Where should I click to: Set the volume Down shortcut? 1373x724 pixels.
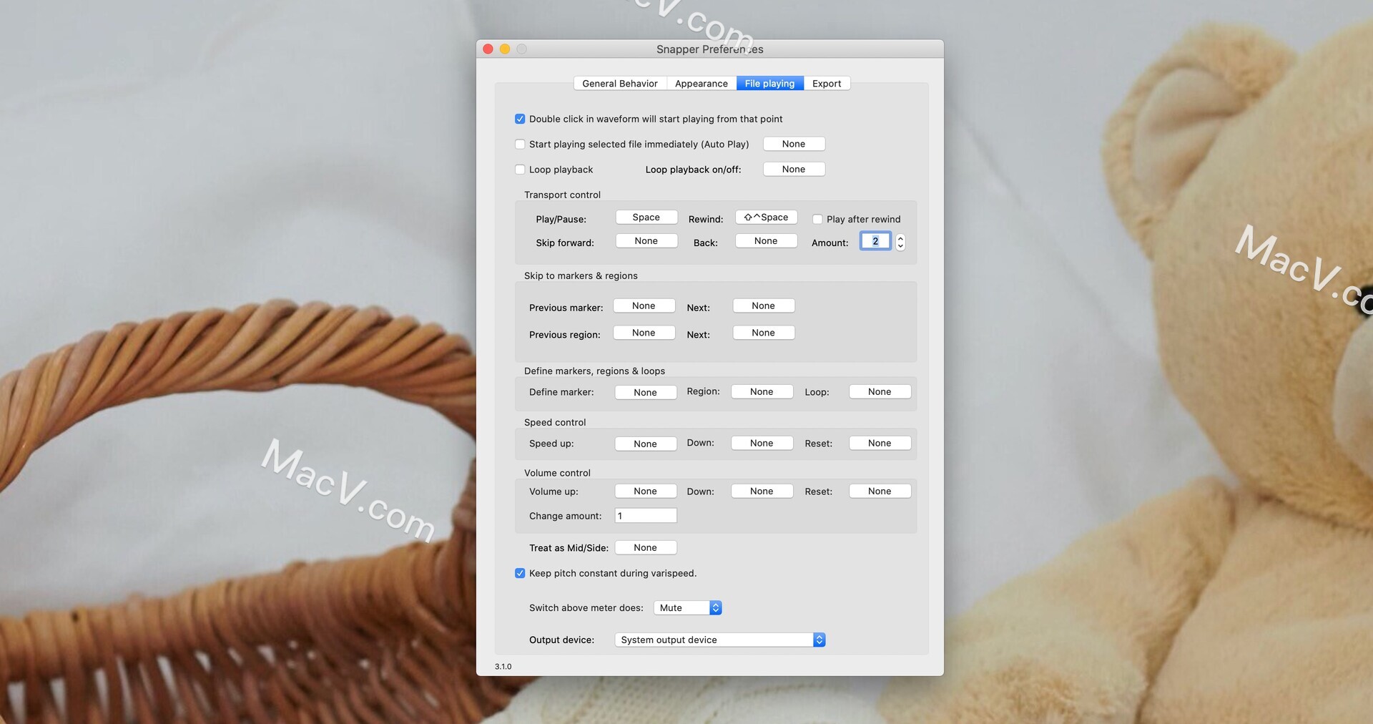[x=762, y=491]
